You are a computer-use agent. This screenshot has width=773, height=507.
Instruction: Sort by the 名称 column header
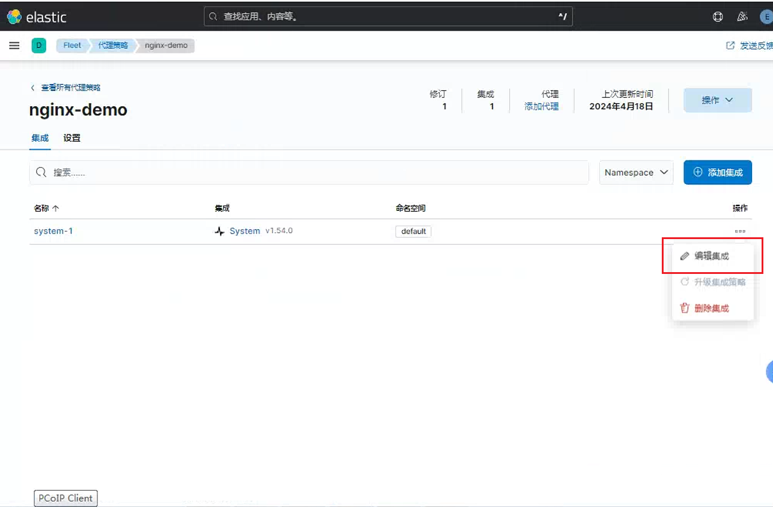46,208
